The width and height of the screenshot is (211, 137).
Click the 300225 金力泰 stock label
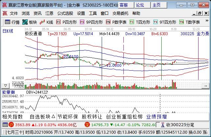pyautogui.click(x=195, y=34)
